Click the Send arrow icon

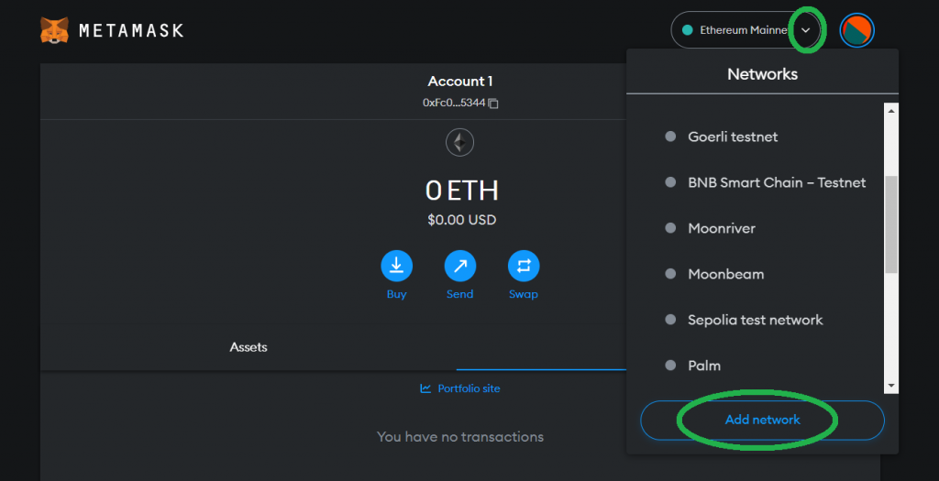460,266
